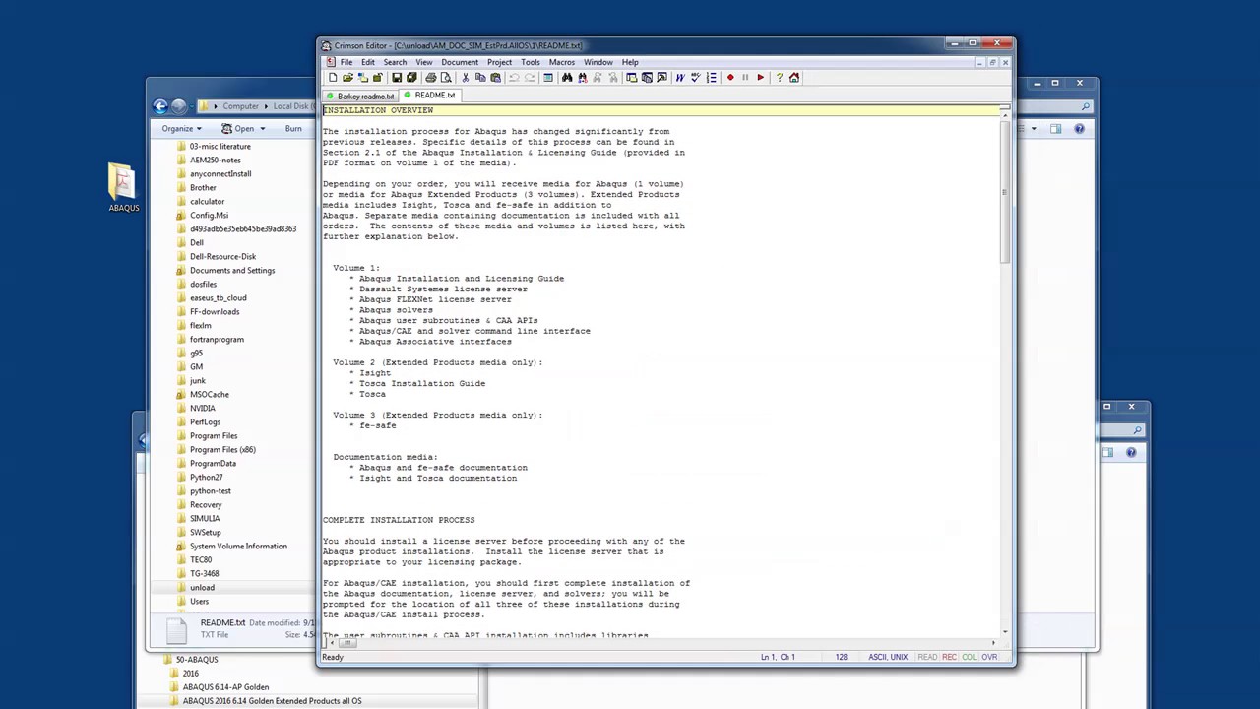Toggle the REC status bar indicator
Viewport: 1260px width, 709px height.
950,657
